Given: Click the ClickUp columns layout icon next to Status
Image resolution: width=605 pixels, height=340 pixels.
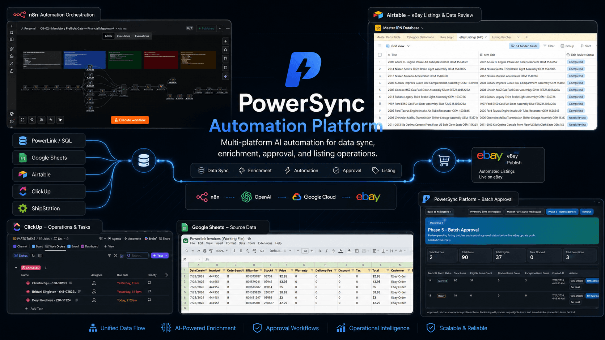Looking at the screenshot, I should tap(40, 255).
